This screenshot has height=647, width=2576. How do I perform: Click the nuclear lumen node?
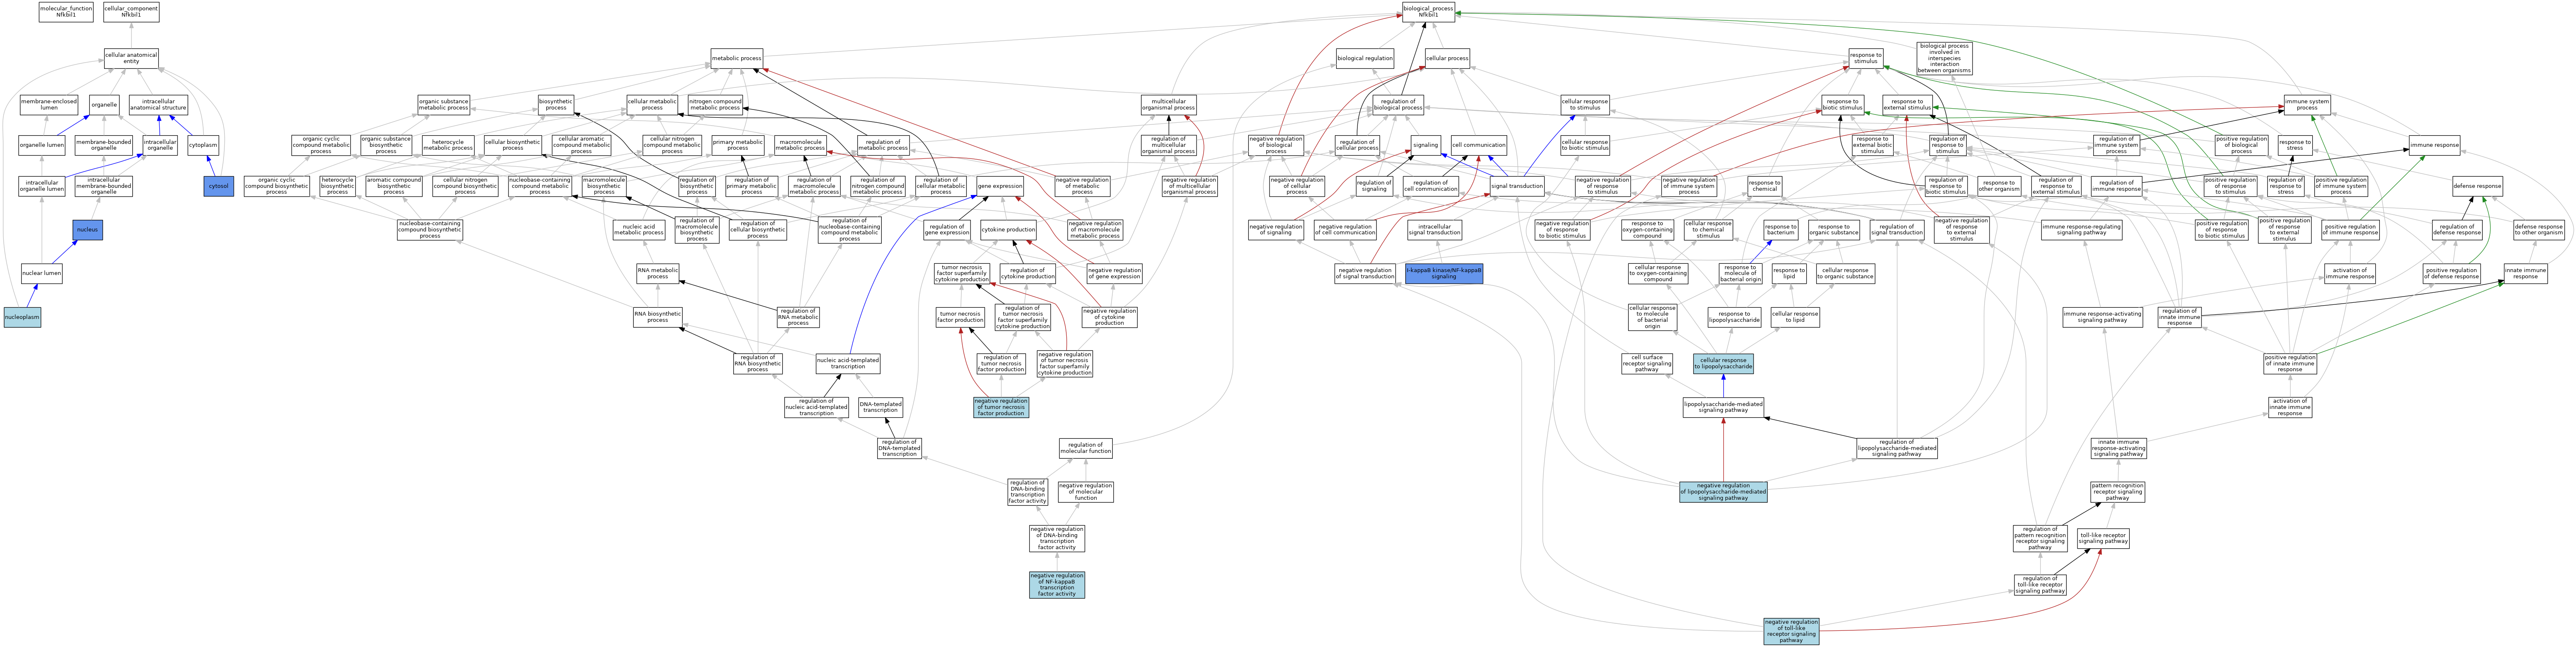pyautogui.click(x=41, y=273)
